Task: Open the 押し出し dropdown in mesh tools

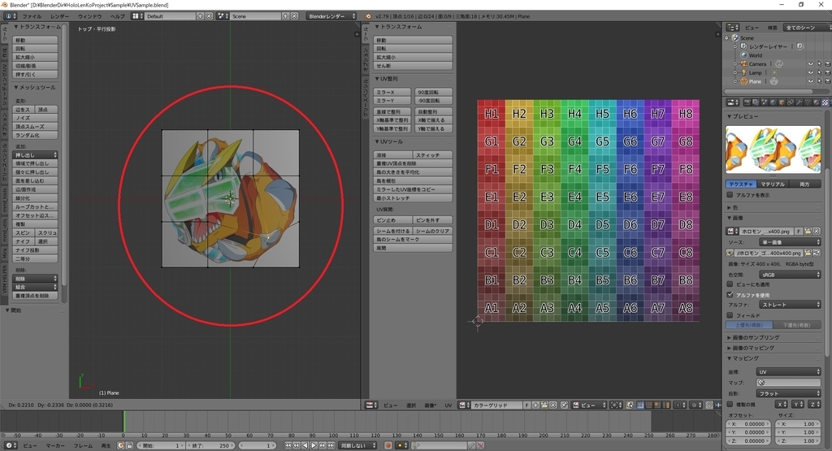Action: [x=36, y=155]
